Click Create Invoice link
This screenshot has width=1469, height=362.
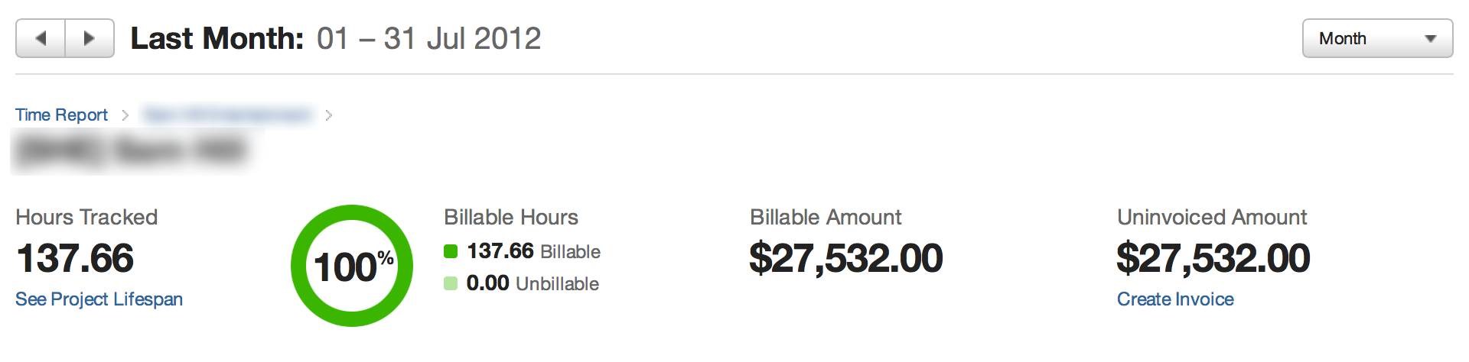1175,299
